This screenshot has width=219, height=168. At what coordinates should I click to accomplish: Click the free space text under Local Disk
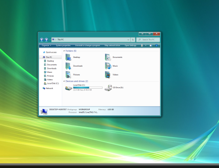pyautogui.click(x=82, y=90)
